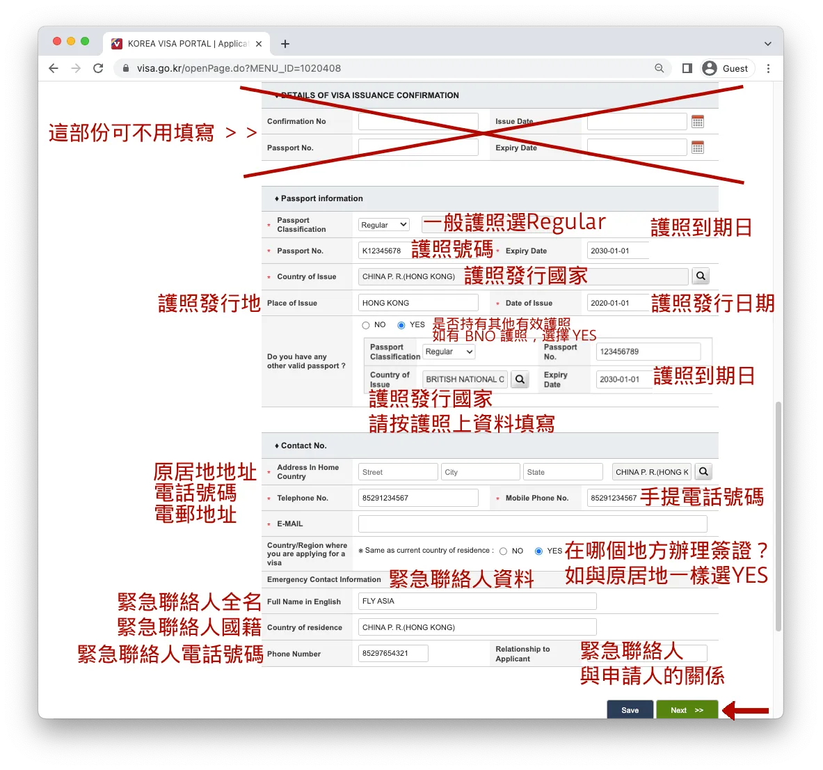Open Passport Classification Regular dropdown
823x770 pixels.
tap(384, 225)
